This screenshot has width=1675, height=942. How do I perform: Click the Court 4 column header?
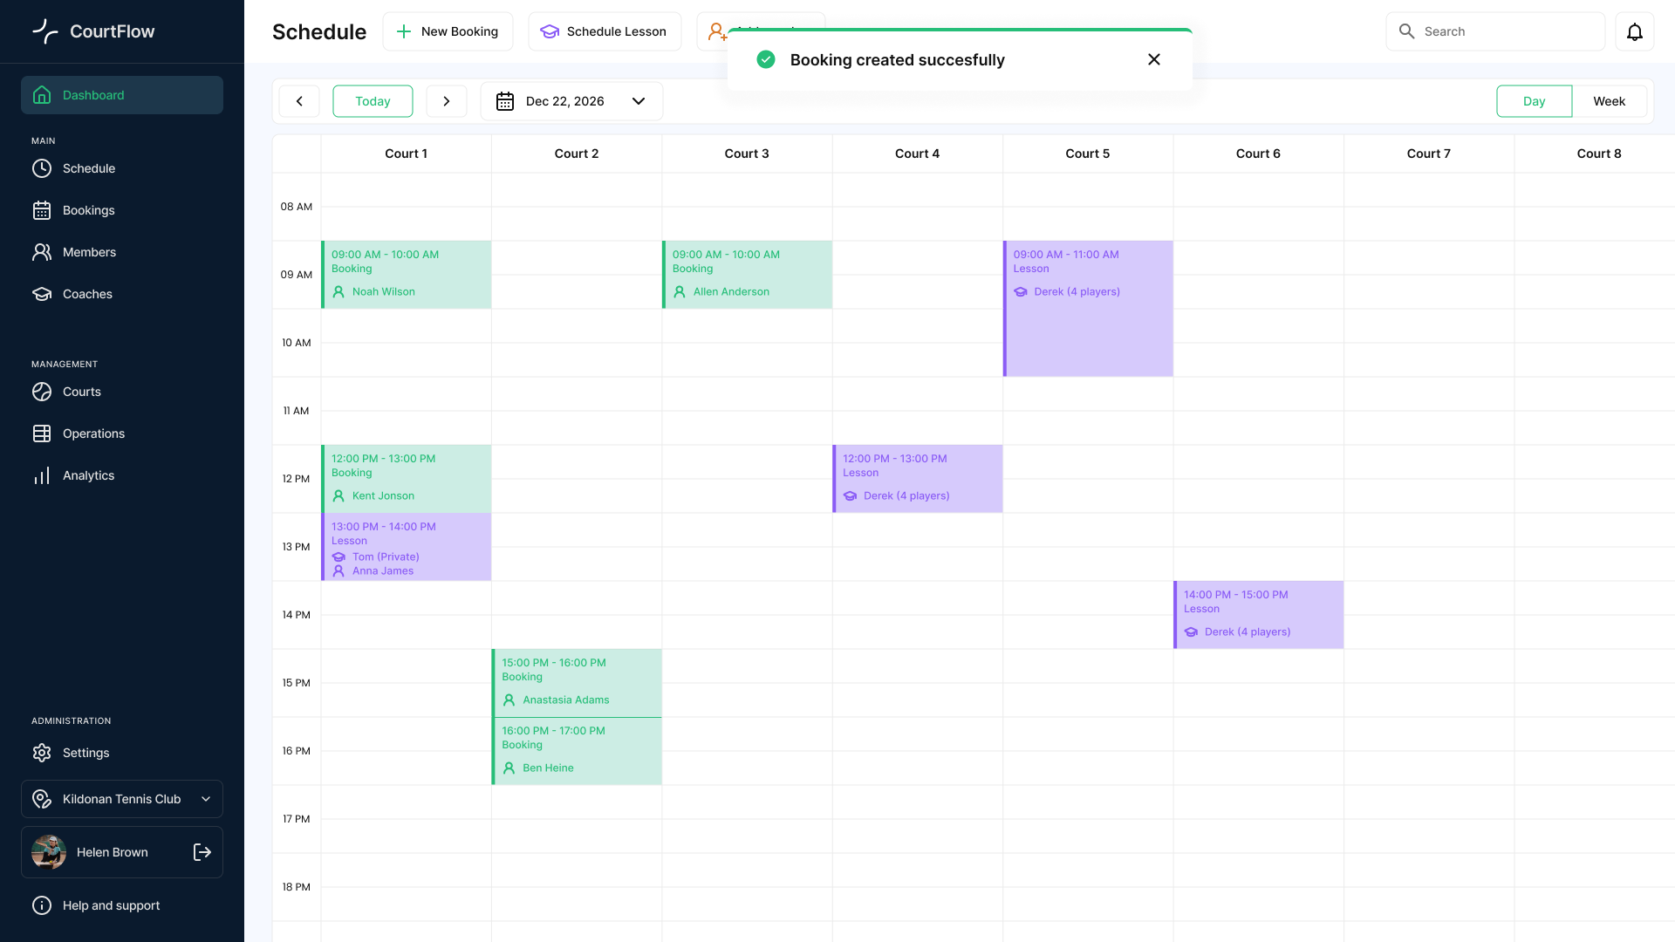[918, 154]
